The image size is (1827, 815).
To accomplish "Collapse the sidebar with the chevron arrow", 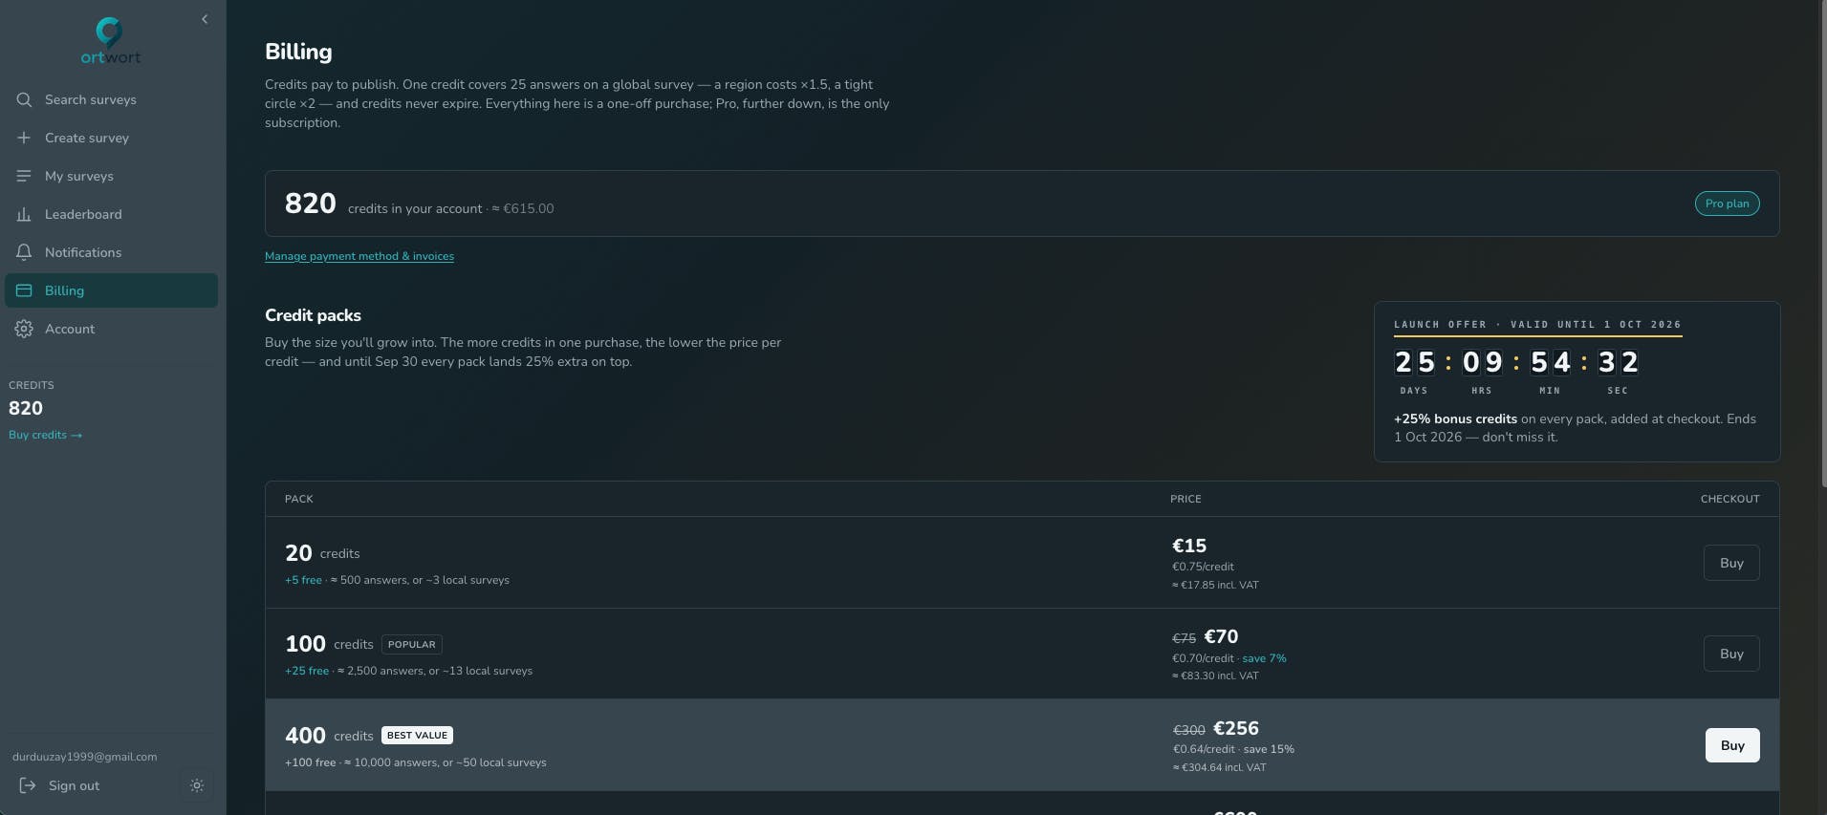I will 205,19.
